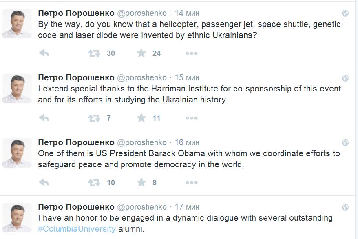Open more options on helicopter tweet
The image size is (358, 239).
192,53
